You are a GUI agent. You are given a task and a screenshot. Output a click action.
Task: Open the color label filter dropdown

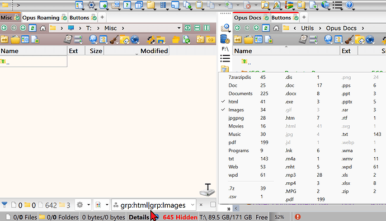pyautogui.click(x=107, y=205)
